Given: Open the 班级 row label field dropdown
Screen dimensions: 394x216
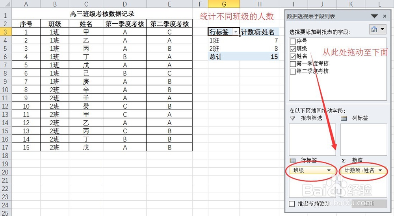Looking at the screenshot, I should tap(329, 170).
